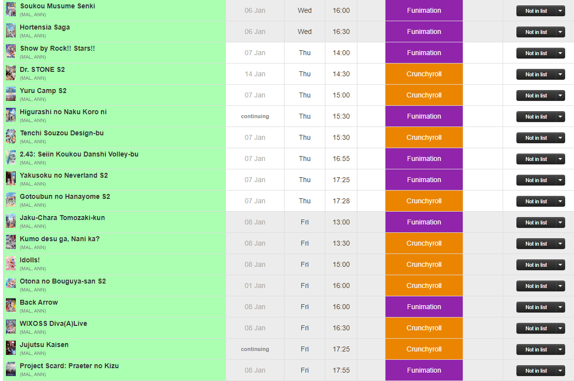The image size is (574, 381).
Task: Click "Not in list" for Back Arrow
Action: pos(536,308)
